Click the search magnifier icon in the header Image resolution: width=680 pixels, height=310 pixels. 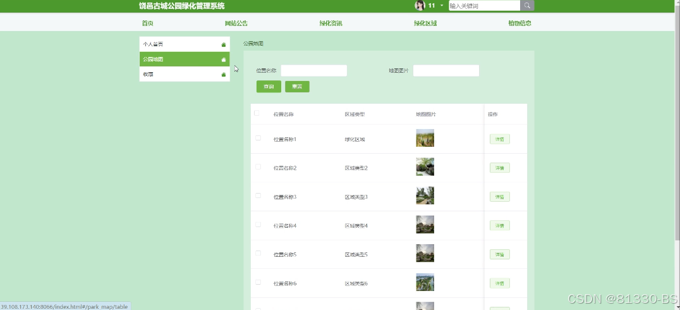pyautogui.click(x=527, y=6)
